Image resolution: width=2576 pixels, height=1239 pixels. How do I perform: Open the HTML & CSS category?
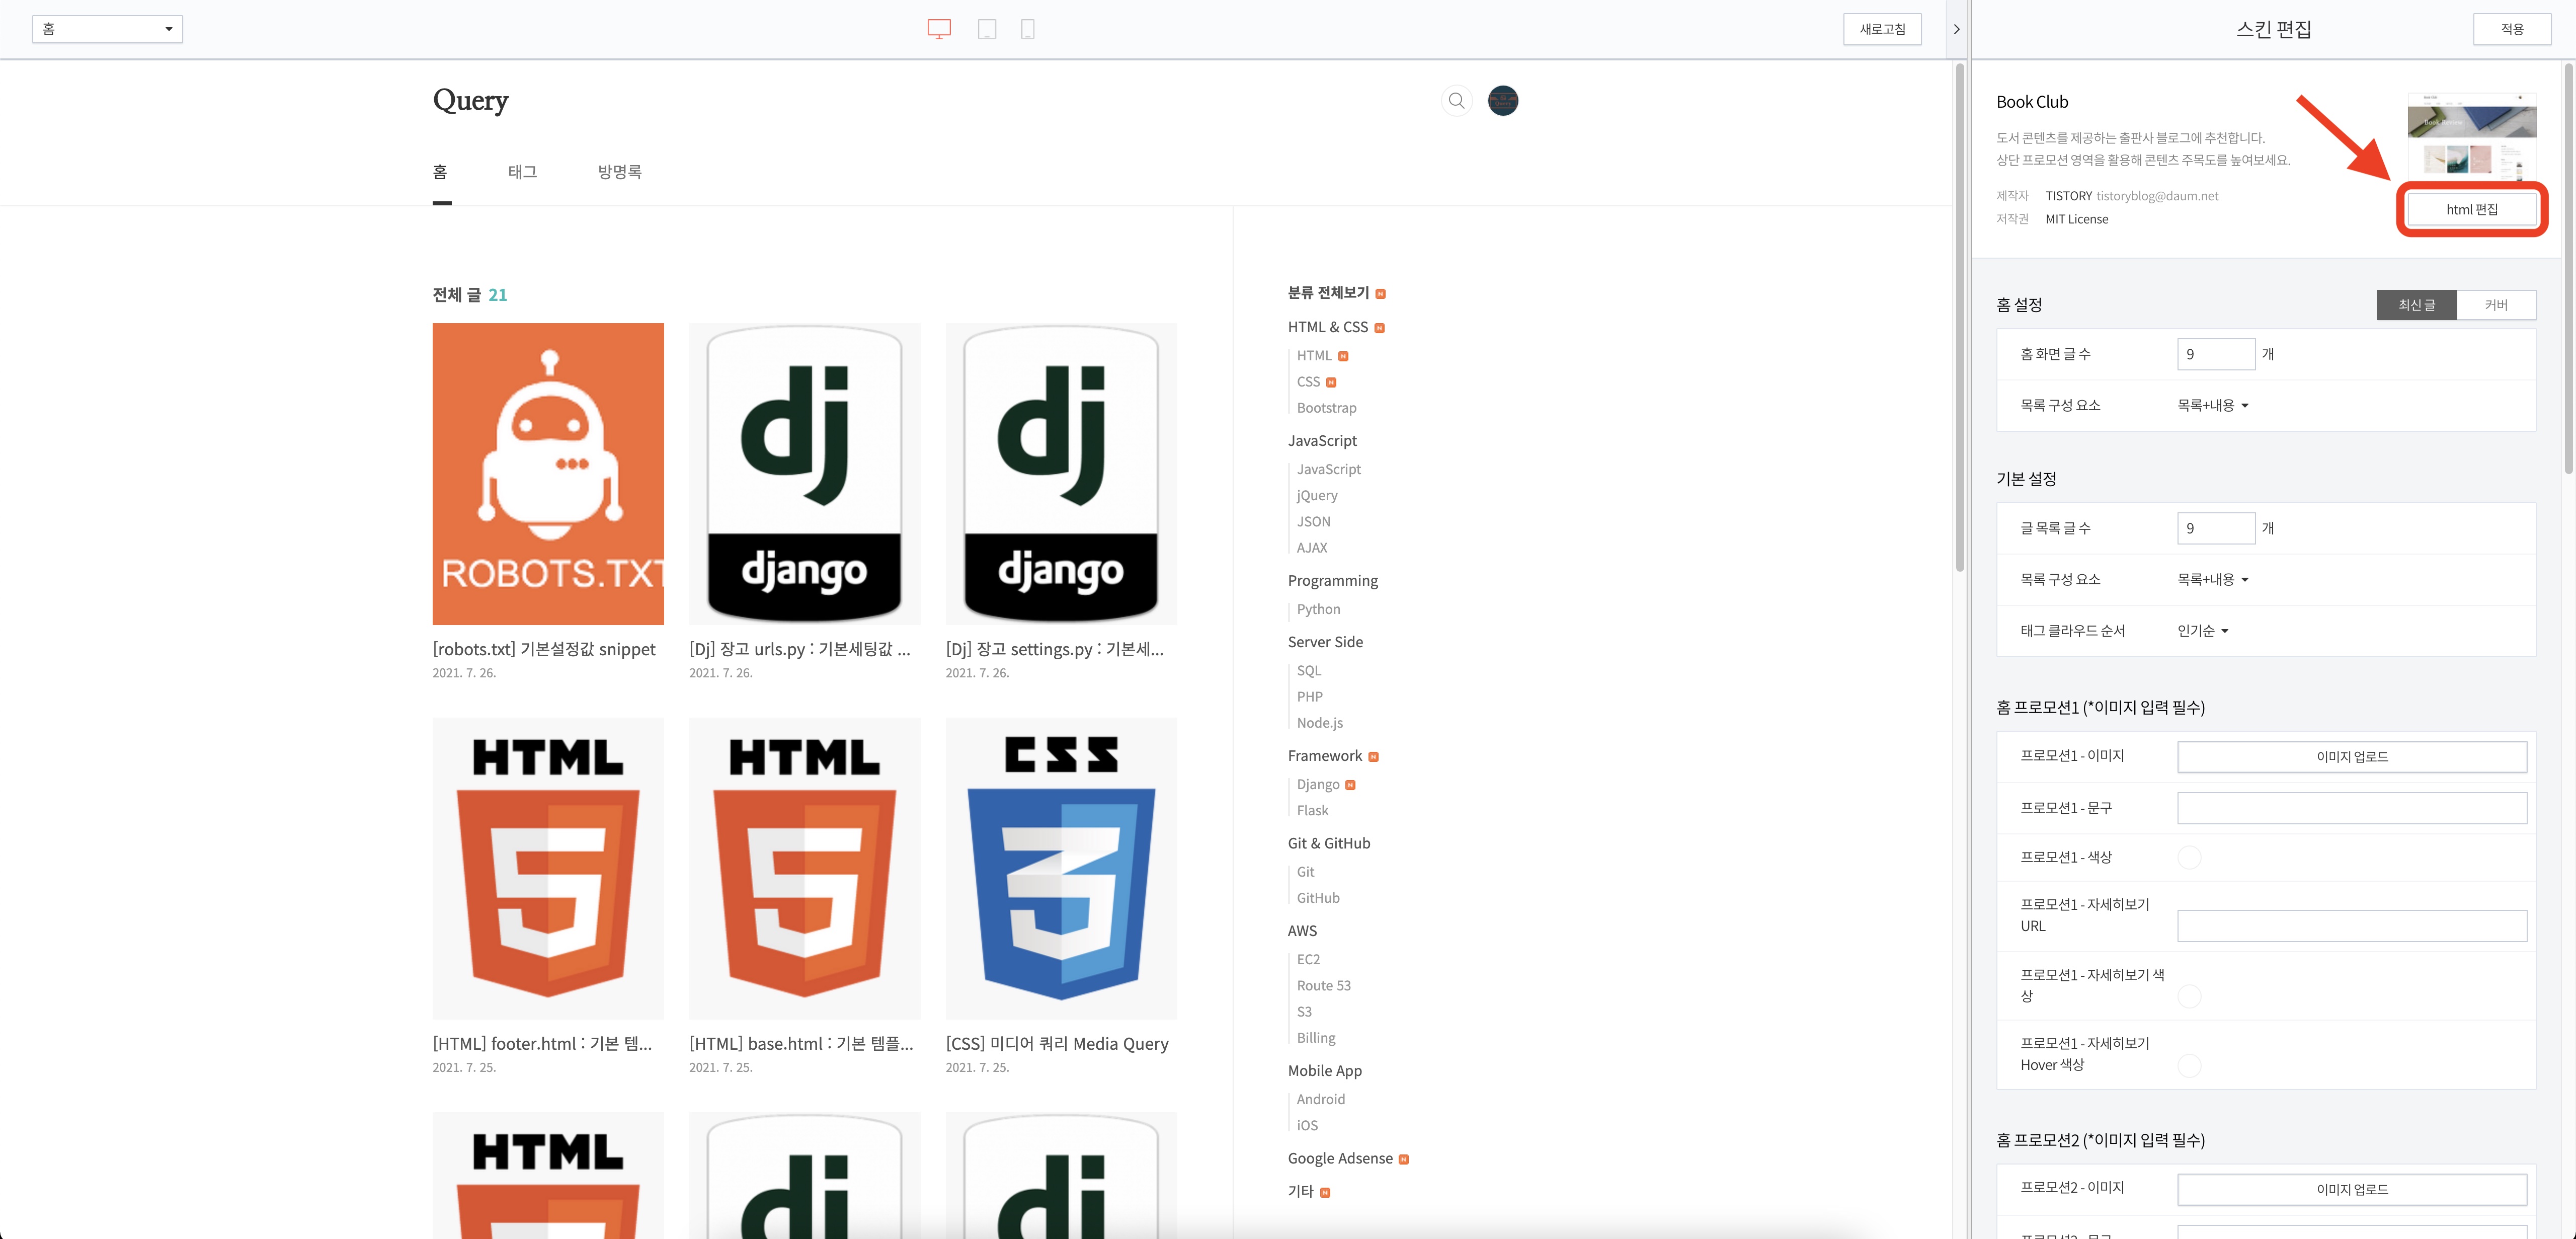coord(1327,327)
